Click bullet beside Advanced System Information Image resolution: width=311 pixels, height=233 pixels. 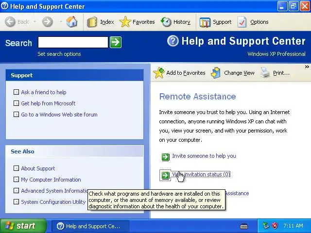16,191
